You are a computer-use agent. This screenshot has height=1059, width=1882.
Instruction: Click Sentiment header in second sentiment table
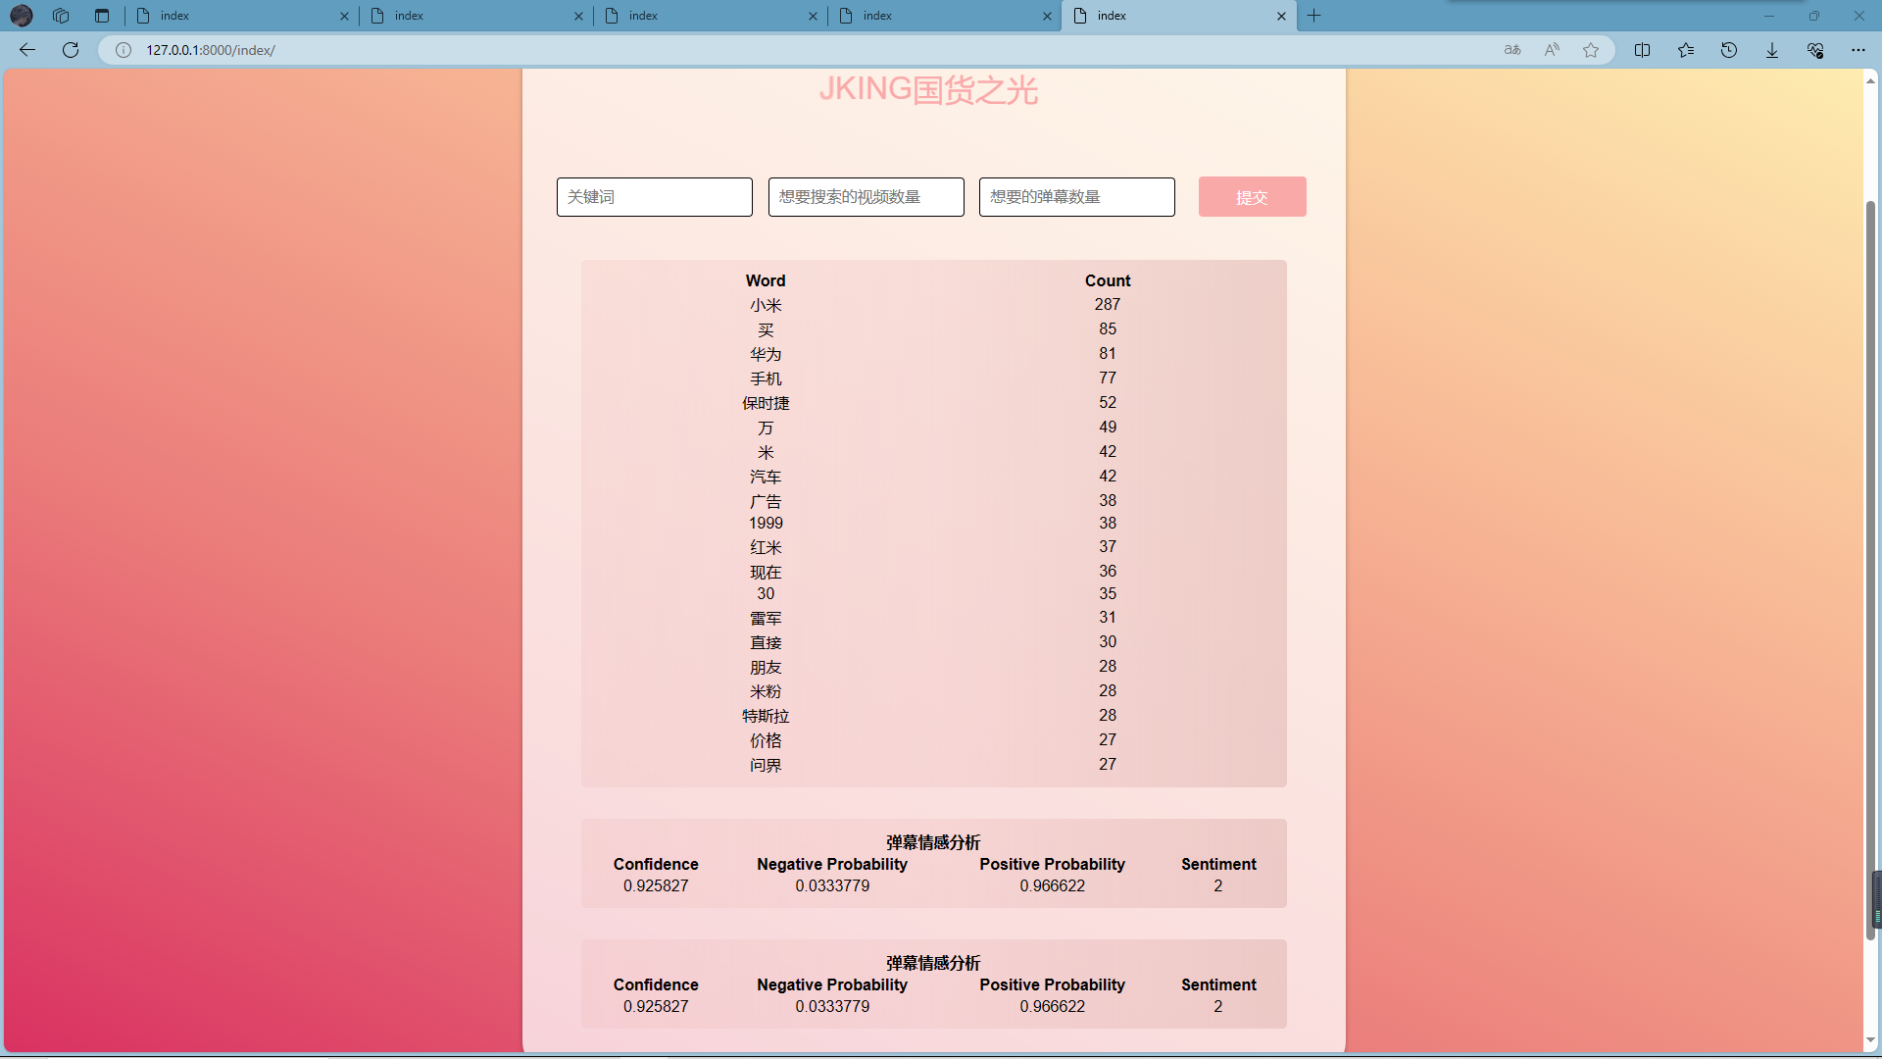click(1218, 984)
